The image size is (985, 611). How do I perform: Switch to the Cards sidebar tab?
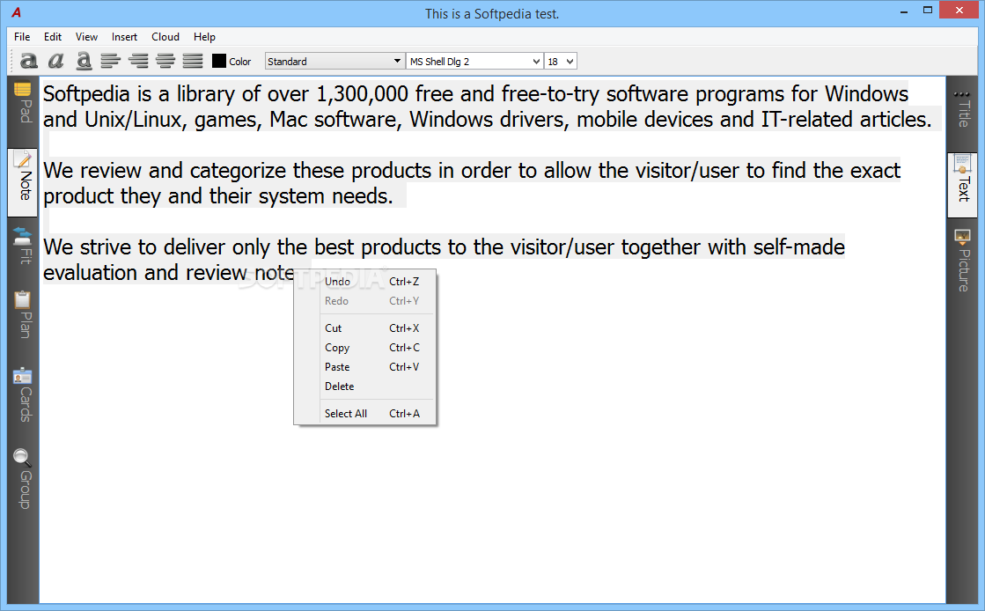23,394
